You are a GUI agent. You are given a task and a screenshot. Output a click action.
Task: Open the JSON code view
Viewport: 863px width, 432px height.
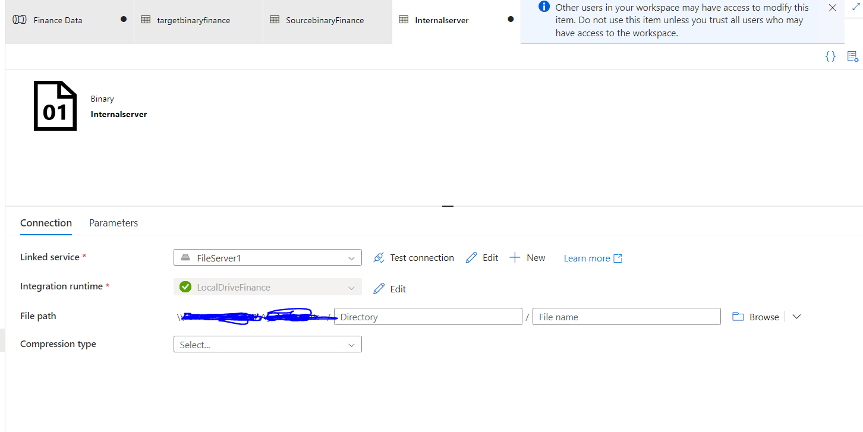tap(830, 56)
